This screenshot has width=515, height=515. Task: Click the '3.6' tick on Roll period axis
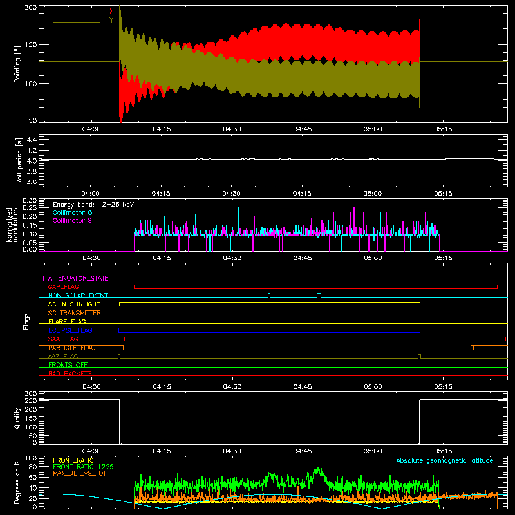pyautogui.click(x=32, y=182)
